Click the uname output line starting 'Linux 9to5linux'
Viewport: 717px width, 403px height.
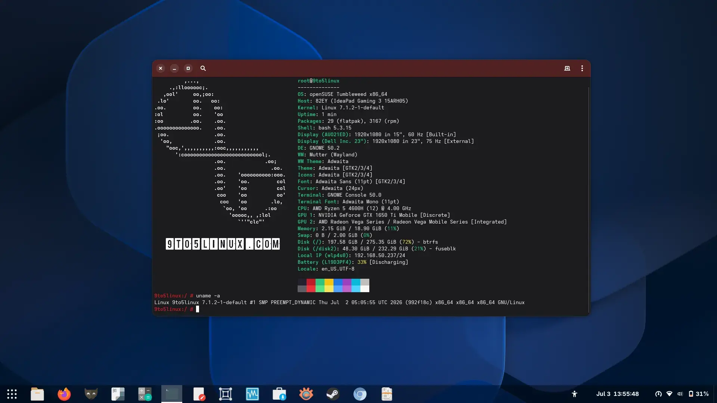(339, 303)
